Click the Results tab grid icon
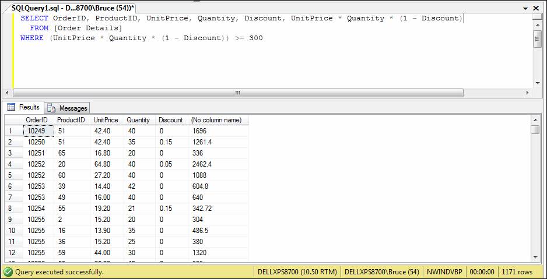547x279 pixels. point(11,107)
